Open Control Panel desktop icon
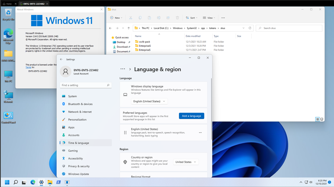The height and width of the screenshot is (187, 334). tap(8, 118)
